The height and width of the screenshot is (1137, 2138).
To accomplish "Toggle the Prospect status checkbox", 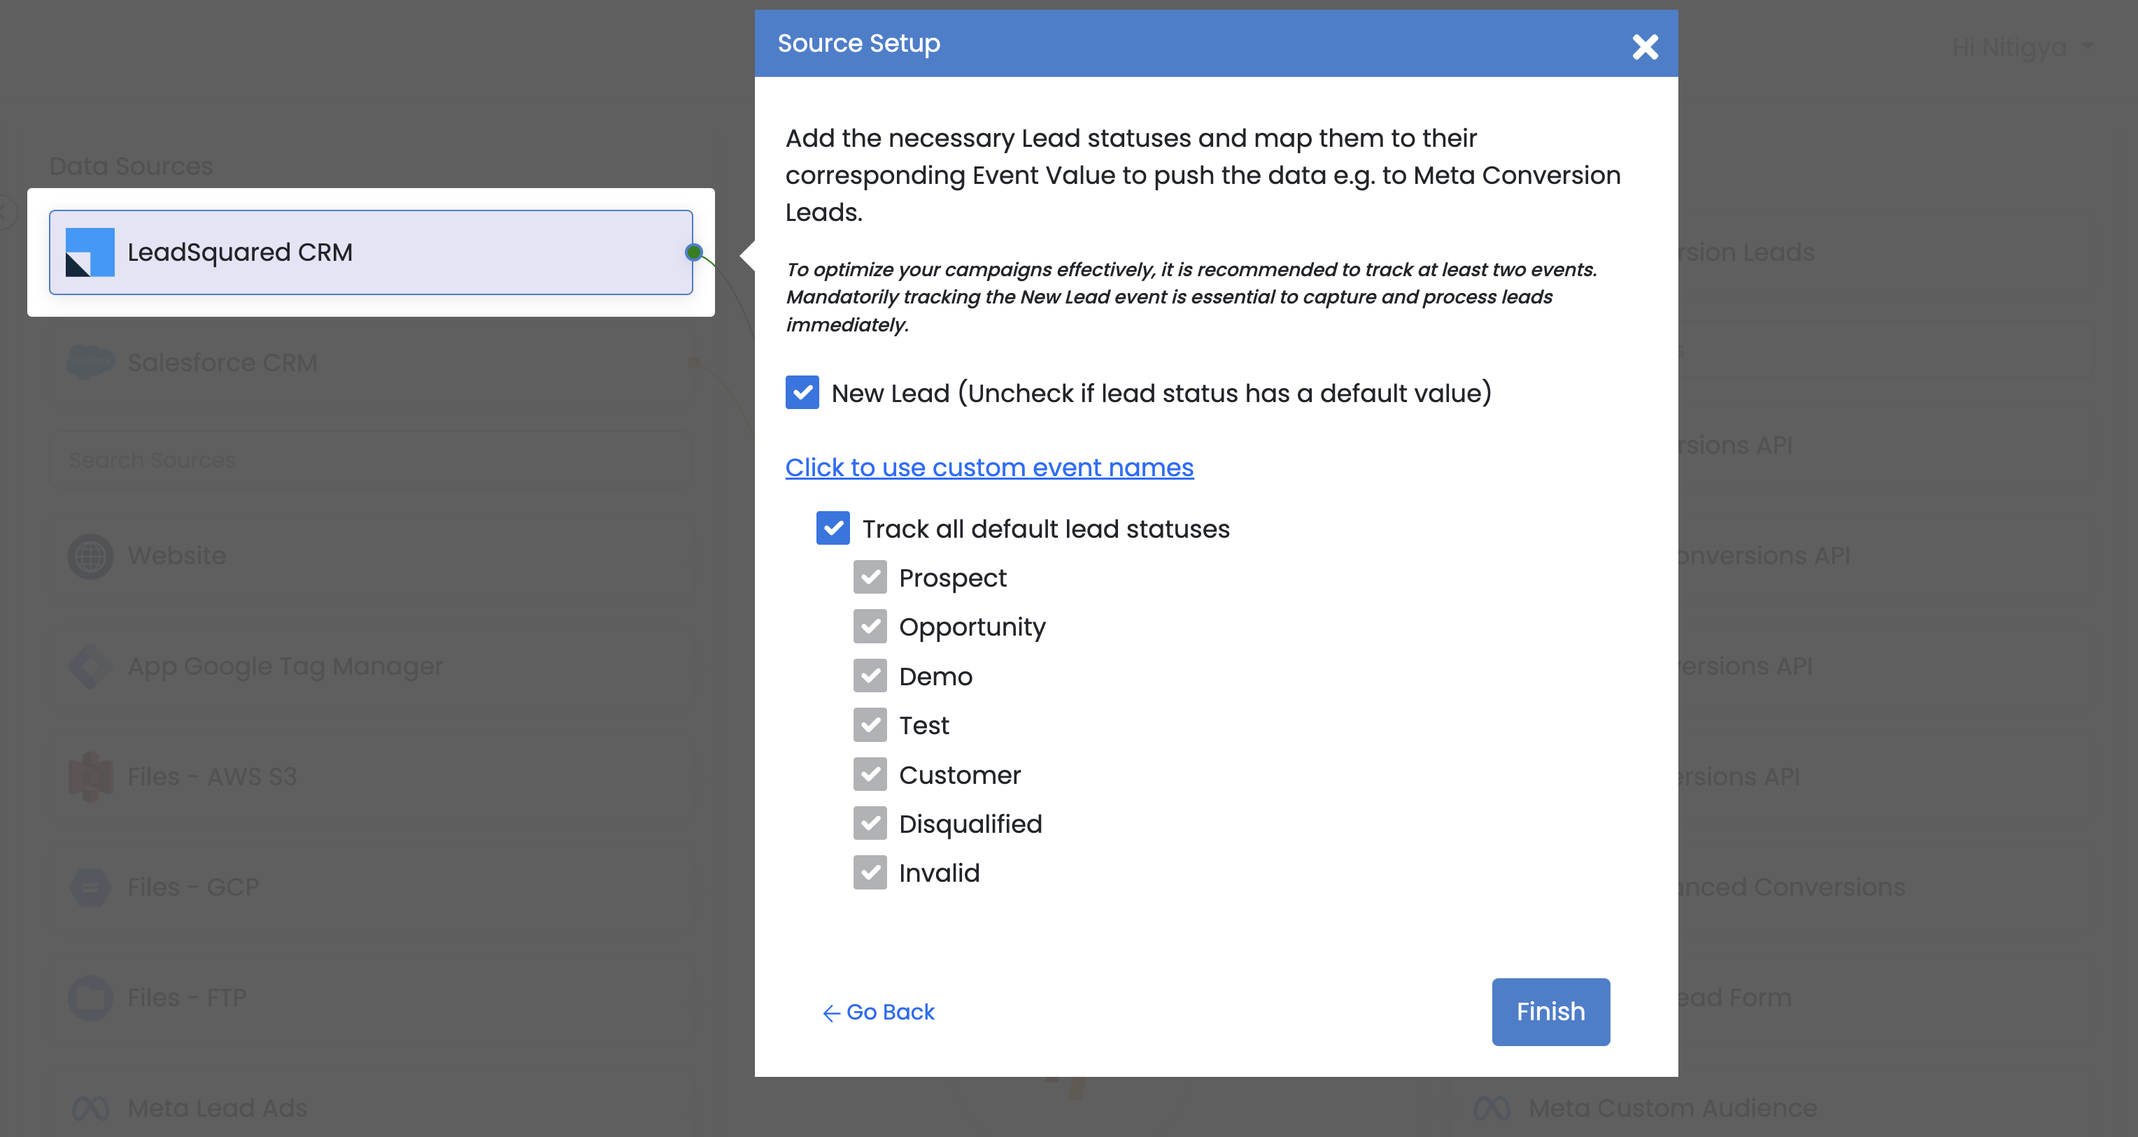I will (870, 577).
